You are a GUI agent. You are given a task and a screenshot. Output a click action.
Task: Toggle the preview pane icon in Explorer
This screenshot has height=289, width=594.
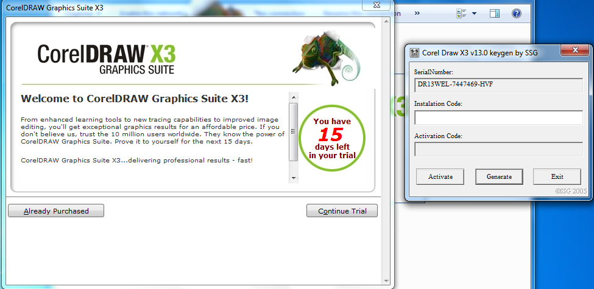point(494,13)
